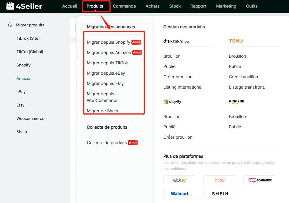289x203 pixels.
Task: Choose Migrer depuis TikTok
Action: click(107, 63)
